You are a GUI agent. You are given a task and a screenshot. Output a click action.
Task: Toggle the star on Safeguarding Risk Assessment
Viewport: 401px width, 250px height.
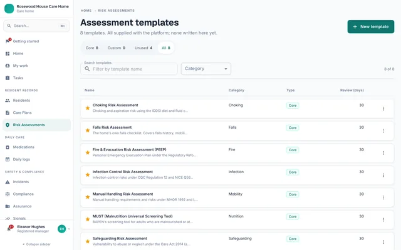[88, 241]
